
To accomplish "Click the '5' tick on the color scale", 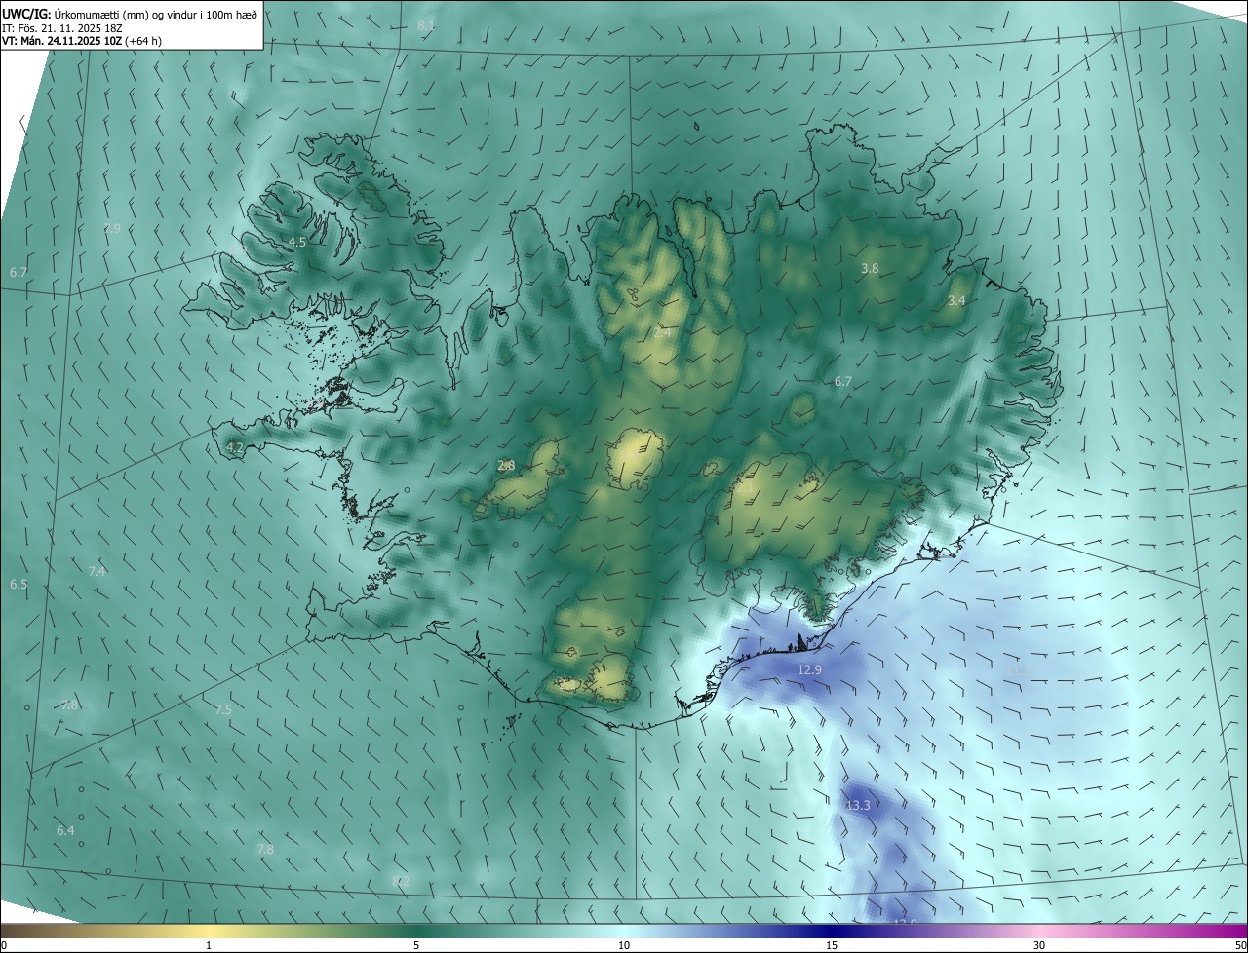I will (416, 945).
